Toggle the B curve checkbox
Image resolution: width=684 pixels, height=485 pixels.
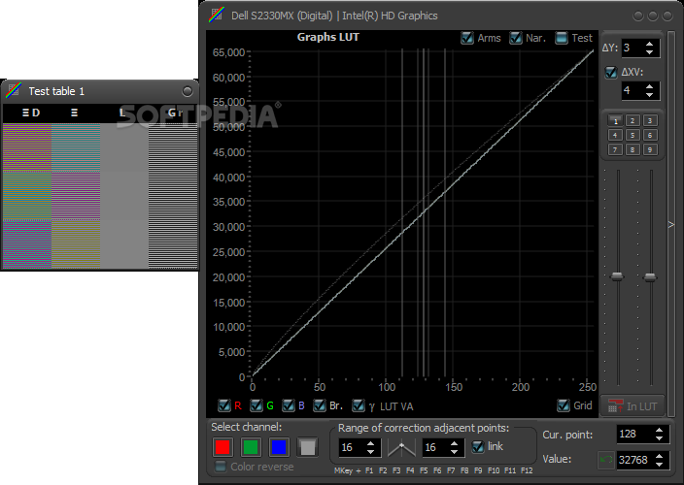point(289,405)
